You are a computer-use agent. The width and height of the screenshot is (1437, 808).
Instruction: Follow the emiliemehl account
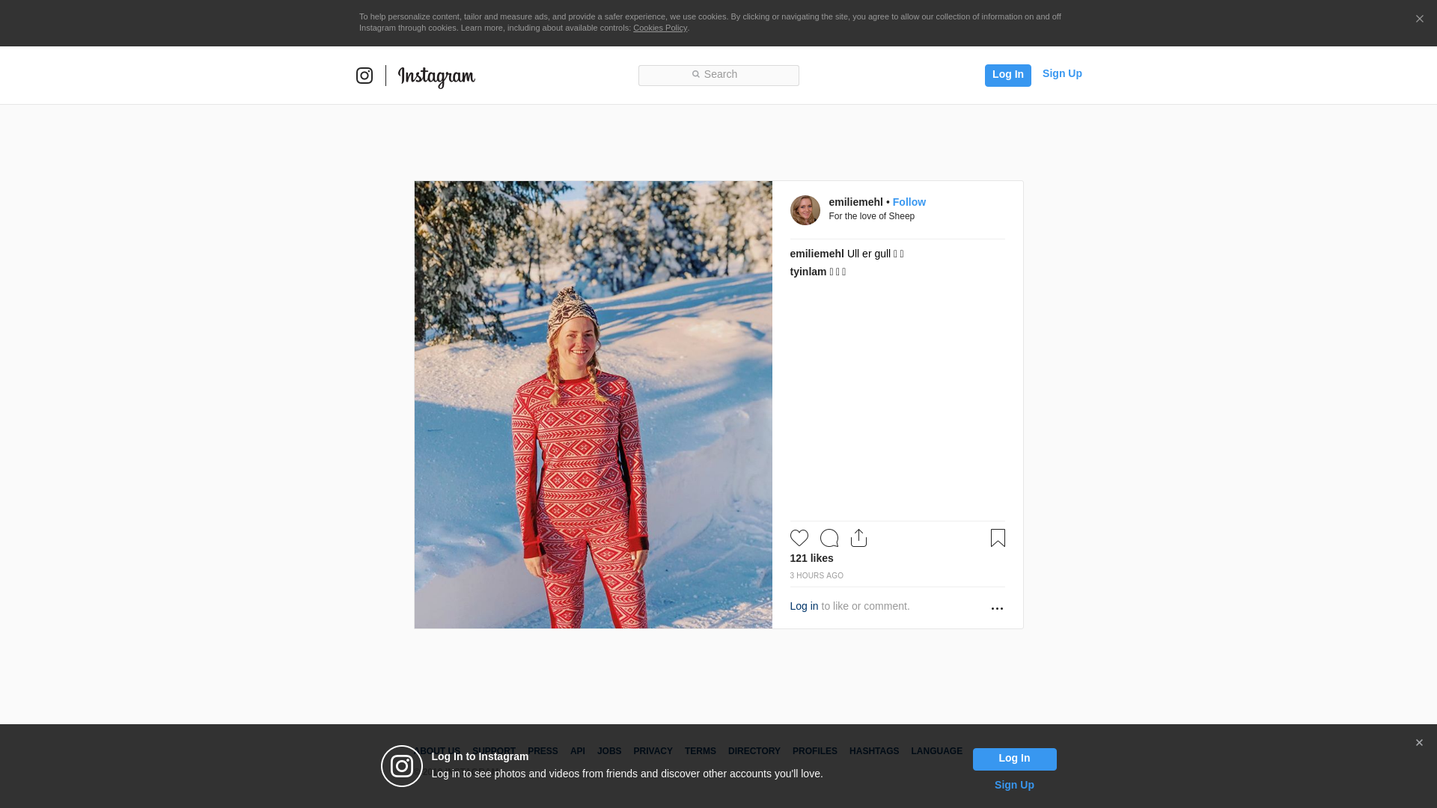(909, 202)
